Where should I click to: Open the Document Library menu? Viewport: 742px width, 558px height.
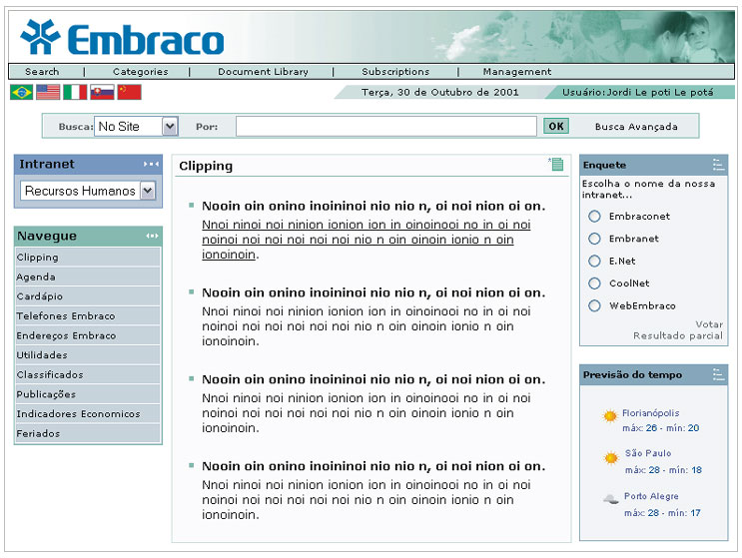point(263,72)
